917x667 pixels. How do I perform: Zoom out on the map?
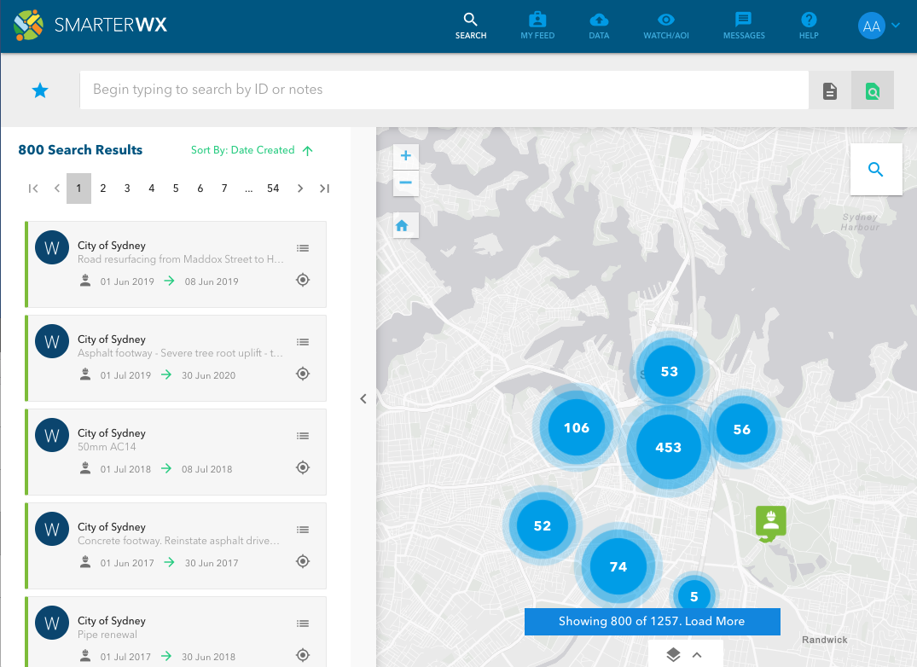406,183
